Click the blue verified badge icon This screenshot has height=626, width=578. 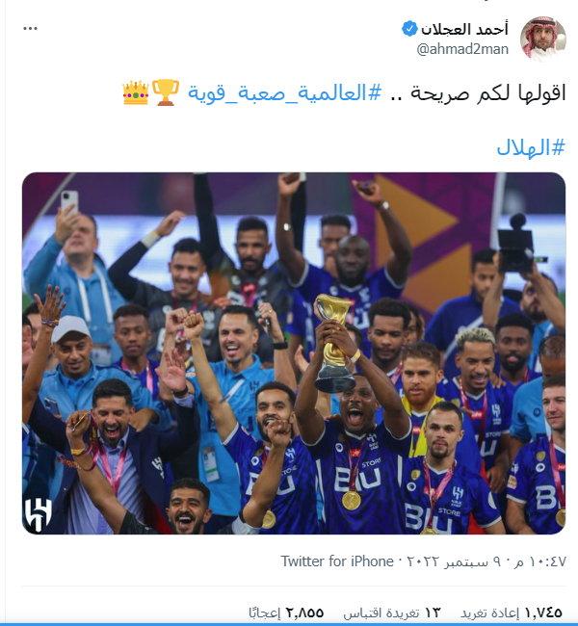coord(409,29)
